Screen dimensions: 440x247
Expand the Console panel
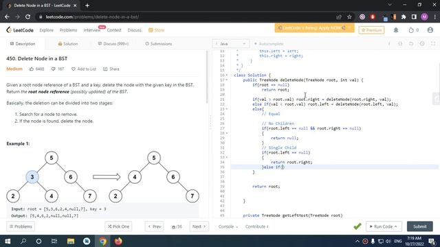point(228,226)
